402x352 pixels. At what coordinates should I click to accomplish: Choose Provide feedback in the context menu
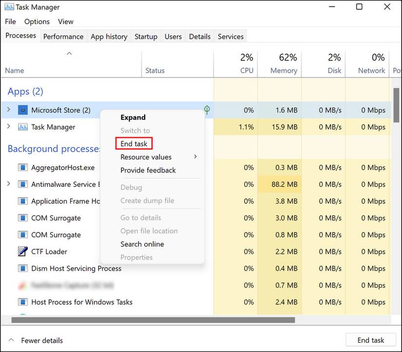click(148, 170)
